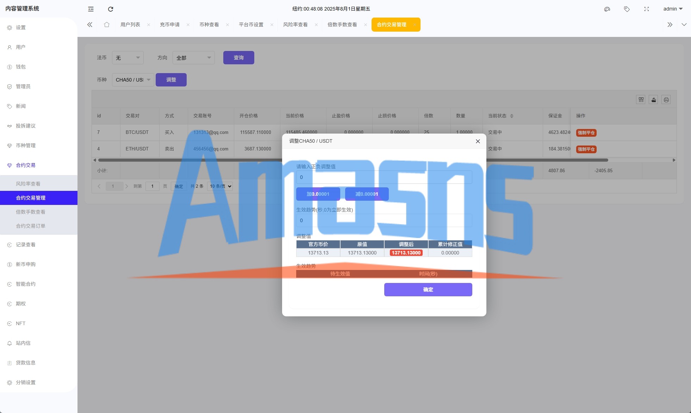The height and width of the screenshot is (413, 691).
Task: Expand the tab options chevron
Action: tap(684, 25)
